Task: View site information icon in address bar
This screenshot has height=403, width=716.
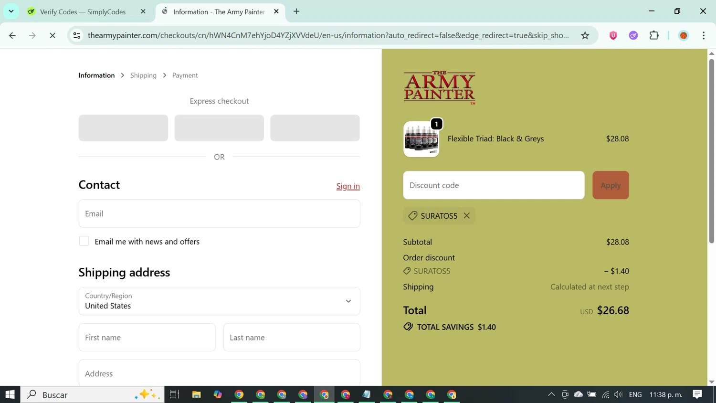Action: pyautogui.click(x=77, y=35)
